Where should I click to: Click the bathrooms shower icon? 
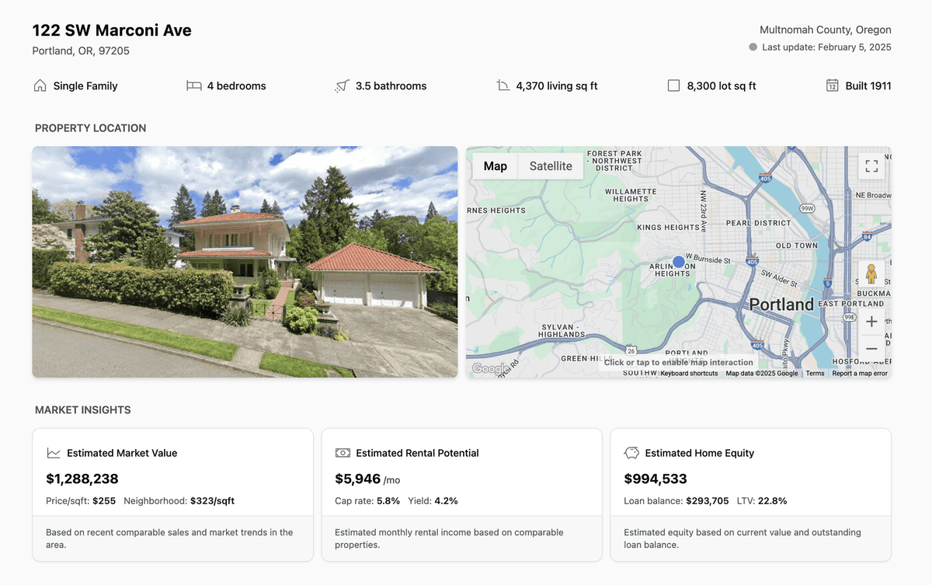(342, 85)
